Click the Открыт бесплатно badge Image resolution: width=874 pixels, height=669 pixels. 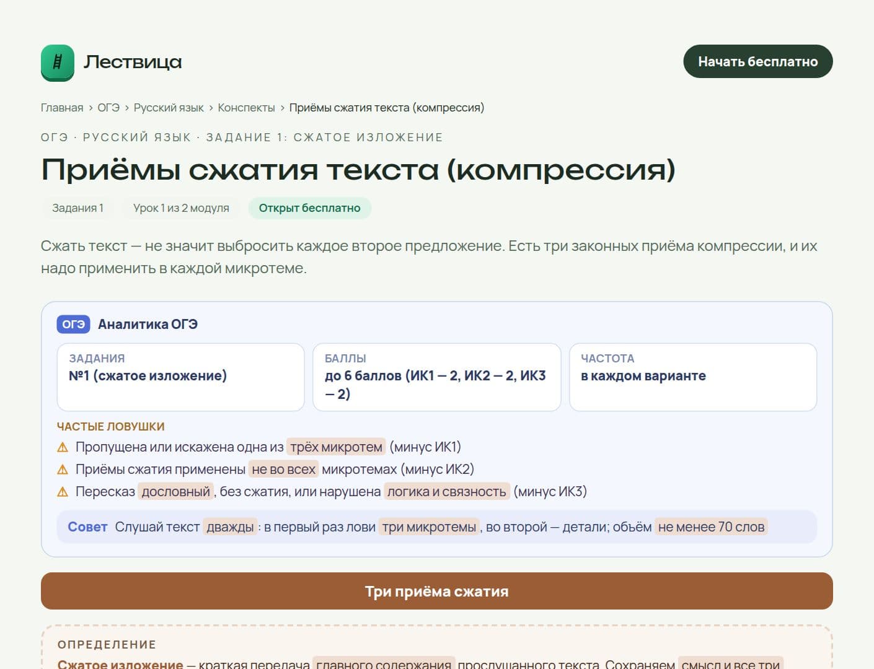pos(310,208)
